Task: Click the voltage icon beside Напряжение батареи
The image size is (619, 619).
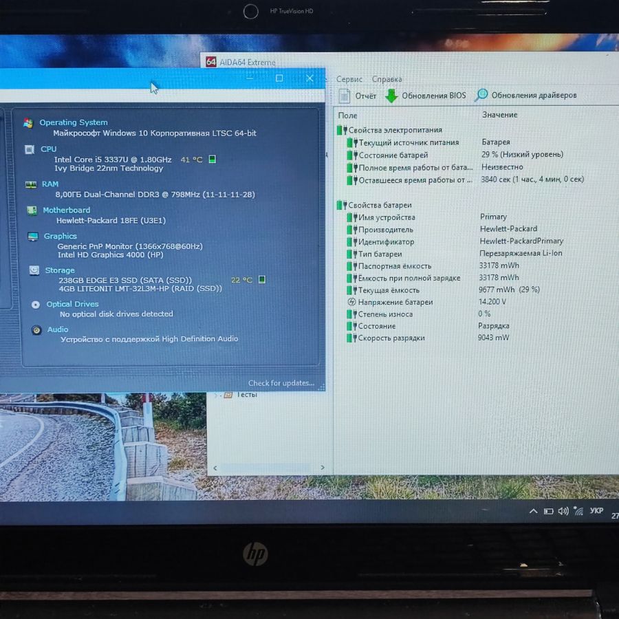Action: click(351, 302)
